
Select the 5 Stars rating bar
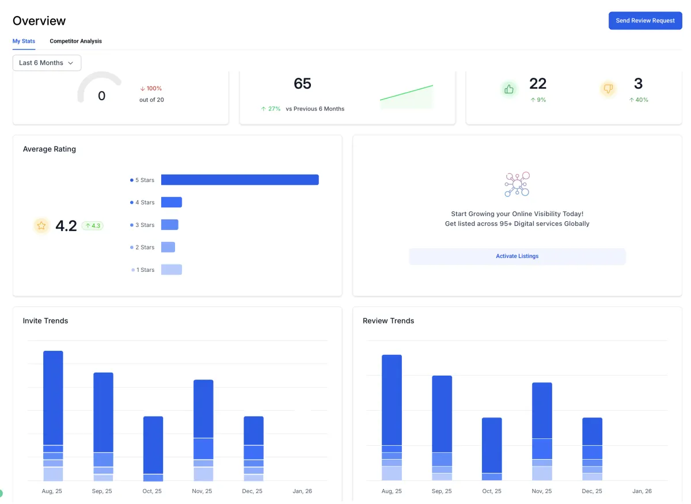240,180
